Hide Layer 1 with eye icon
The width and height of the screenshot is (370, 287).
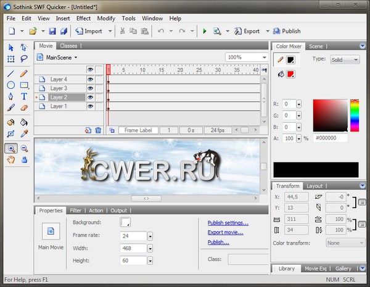click(x=90, y=106)
